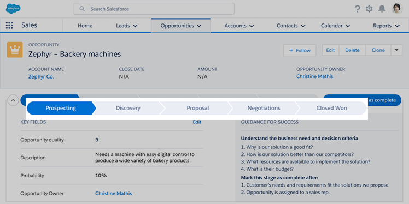The image size is (409, 204).
Task: Click the Guidance for Success heading
Action: [x=270, y=122]
